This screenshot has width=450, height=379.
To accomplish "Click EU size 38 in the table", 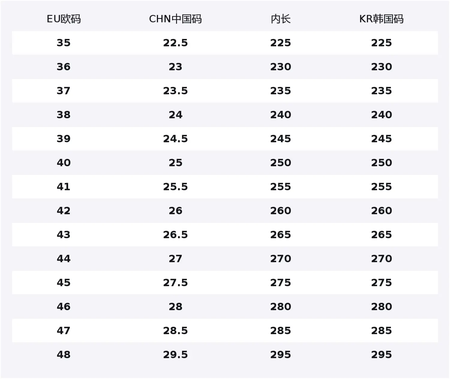I will pyautogui.click(x=64, y=115).
